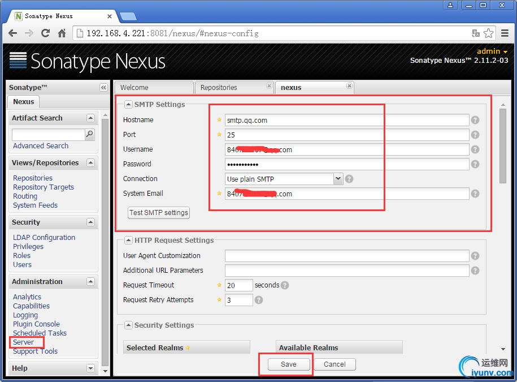Image resolution: width=517 pixels, height=382 pixels.
Task: Show help for the Password field
Action: 475,164
